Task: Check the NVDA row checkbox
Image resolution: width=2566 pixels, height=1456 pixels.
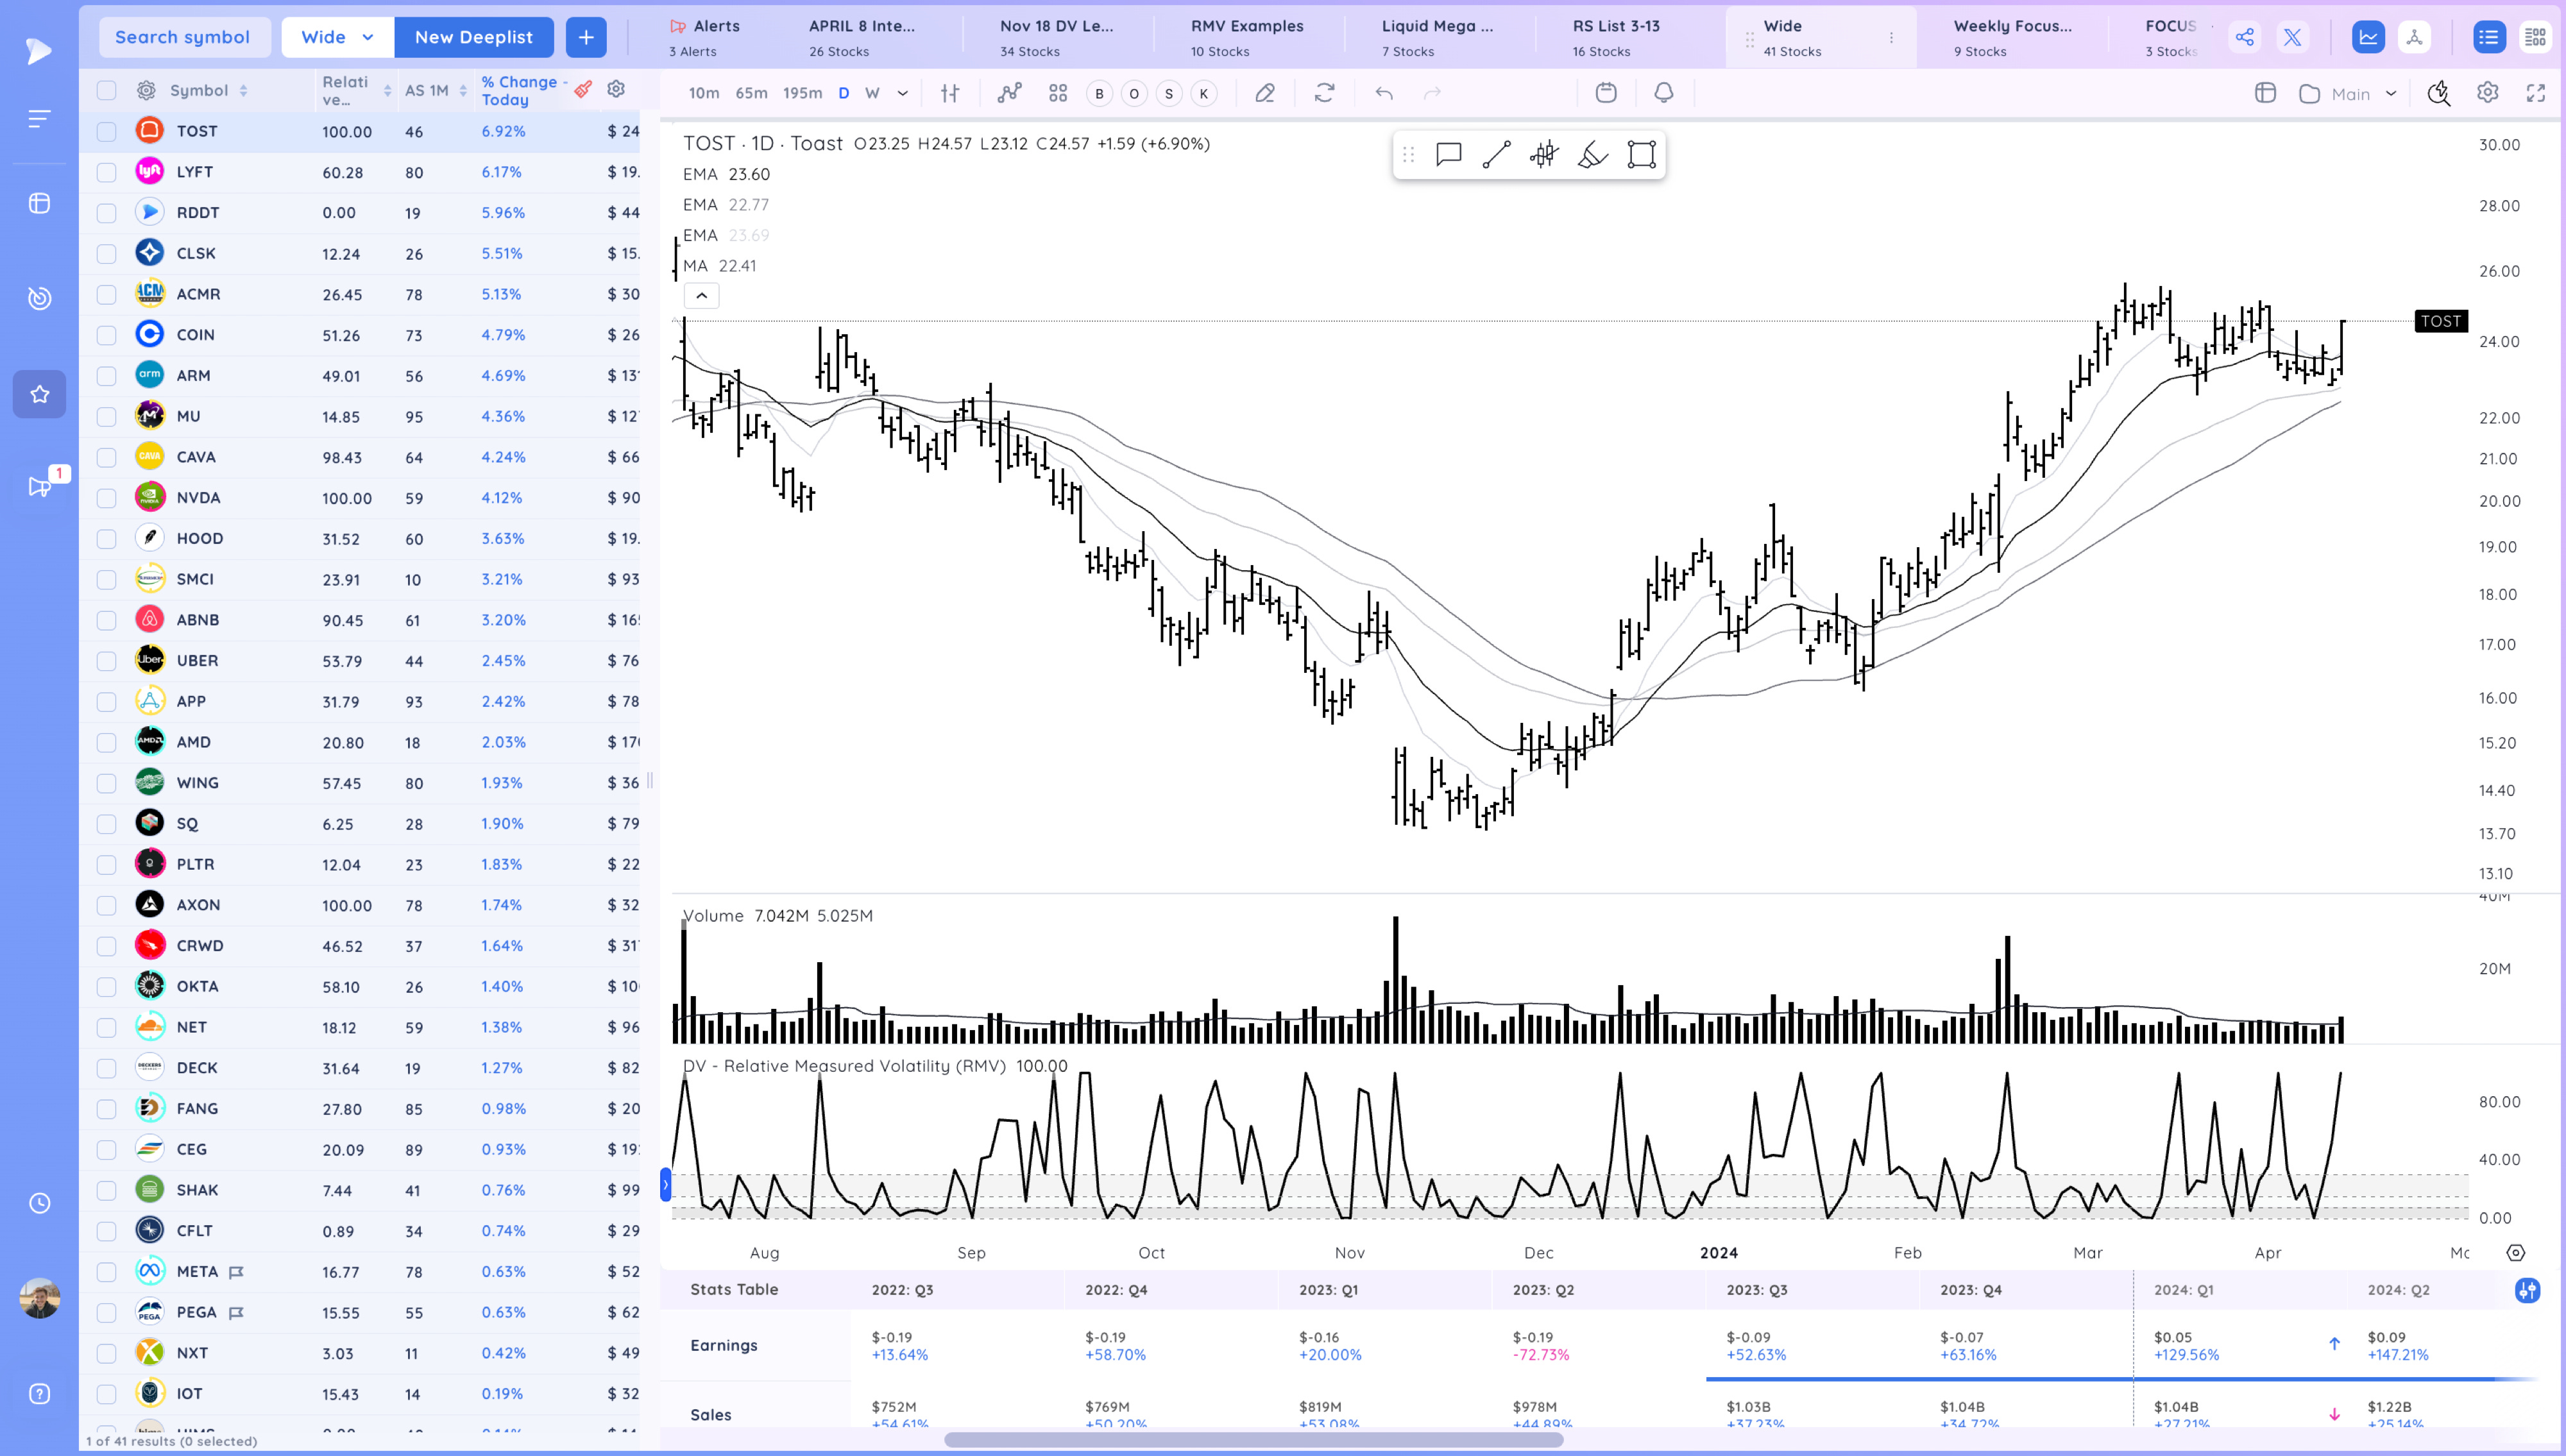Action: coord(106,498)
